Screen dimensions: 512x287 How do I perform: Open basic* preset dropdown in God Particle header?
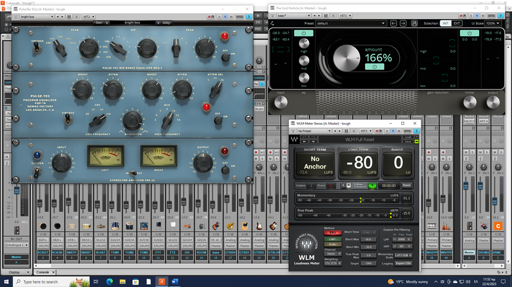[x=294, y=16]
